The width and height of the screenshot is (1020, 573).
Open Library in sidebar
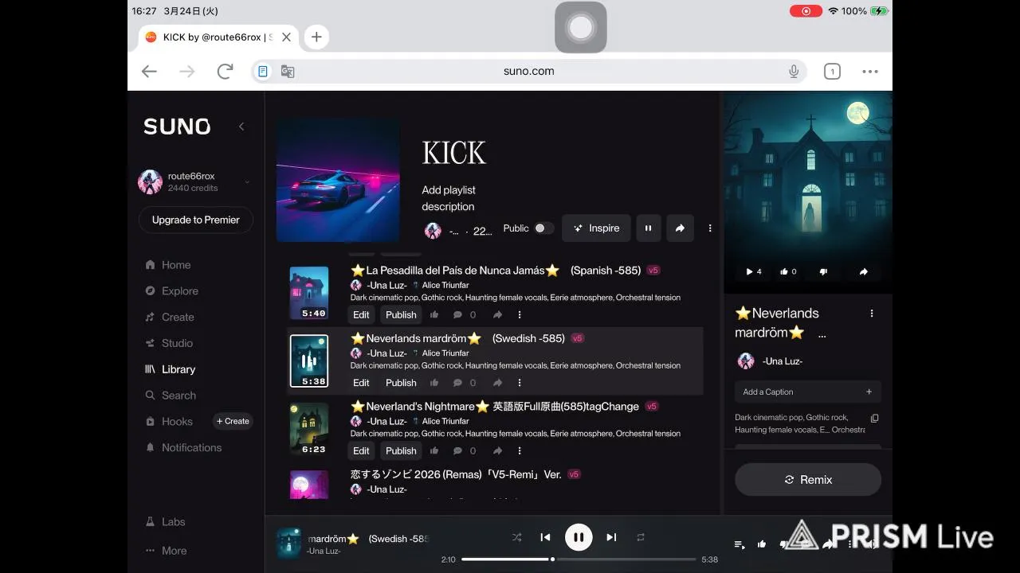click(x=171, y=369)
